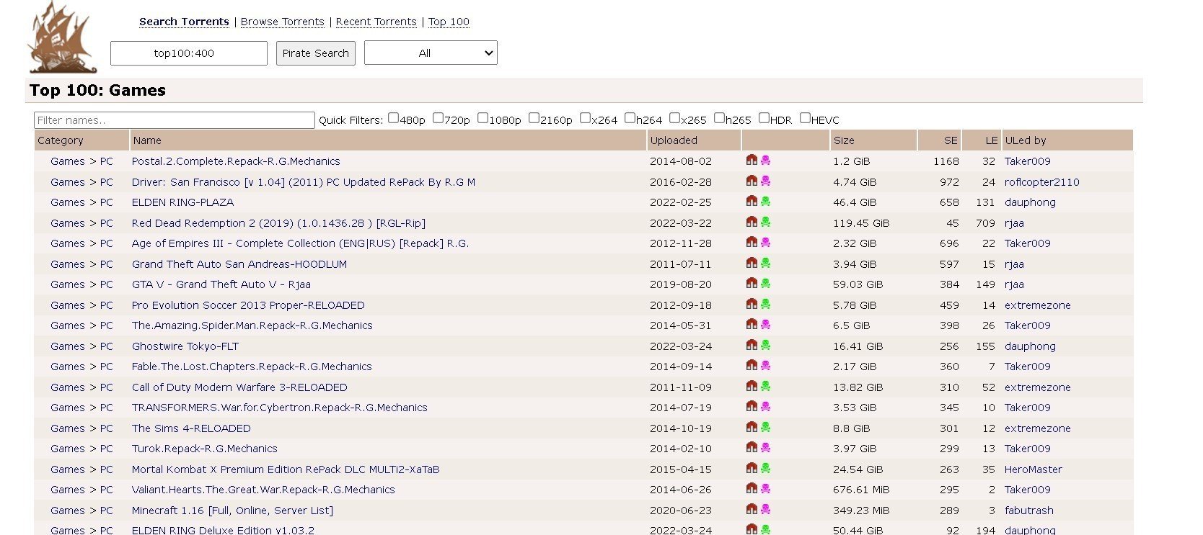This screenshot has width=1203, height=535.
Task: Open magnet link for Minecraft 1.16
Action: point(752,509)
